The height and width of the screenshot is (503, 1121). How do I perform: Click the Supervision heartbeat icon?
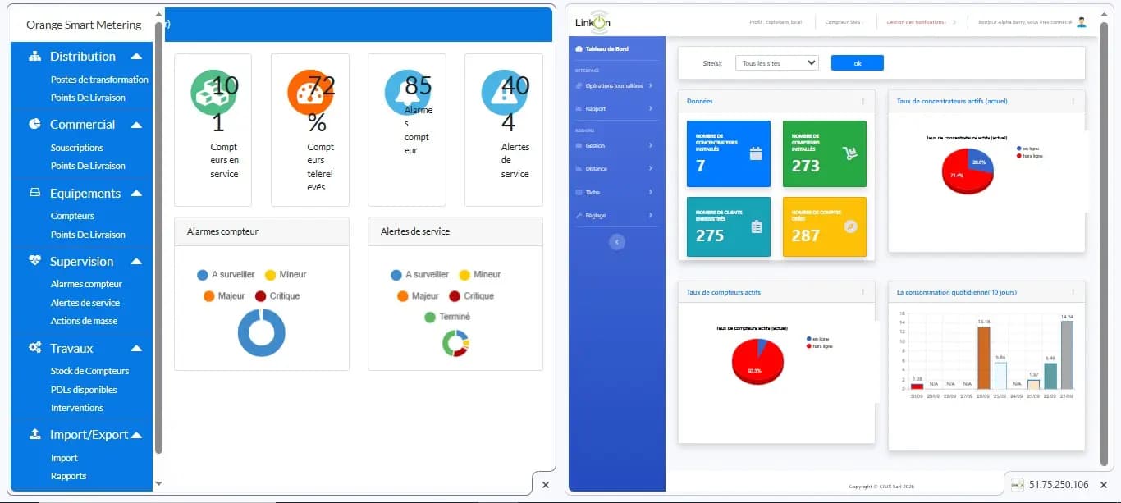[x=34, y=262]
